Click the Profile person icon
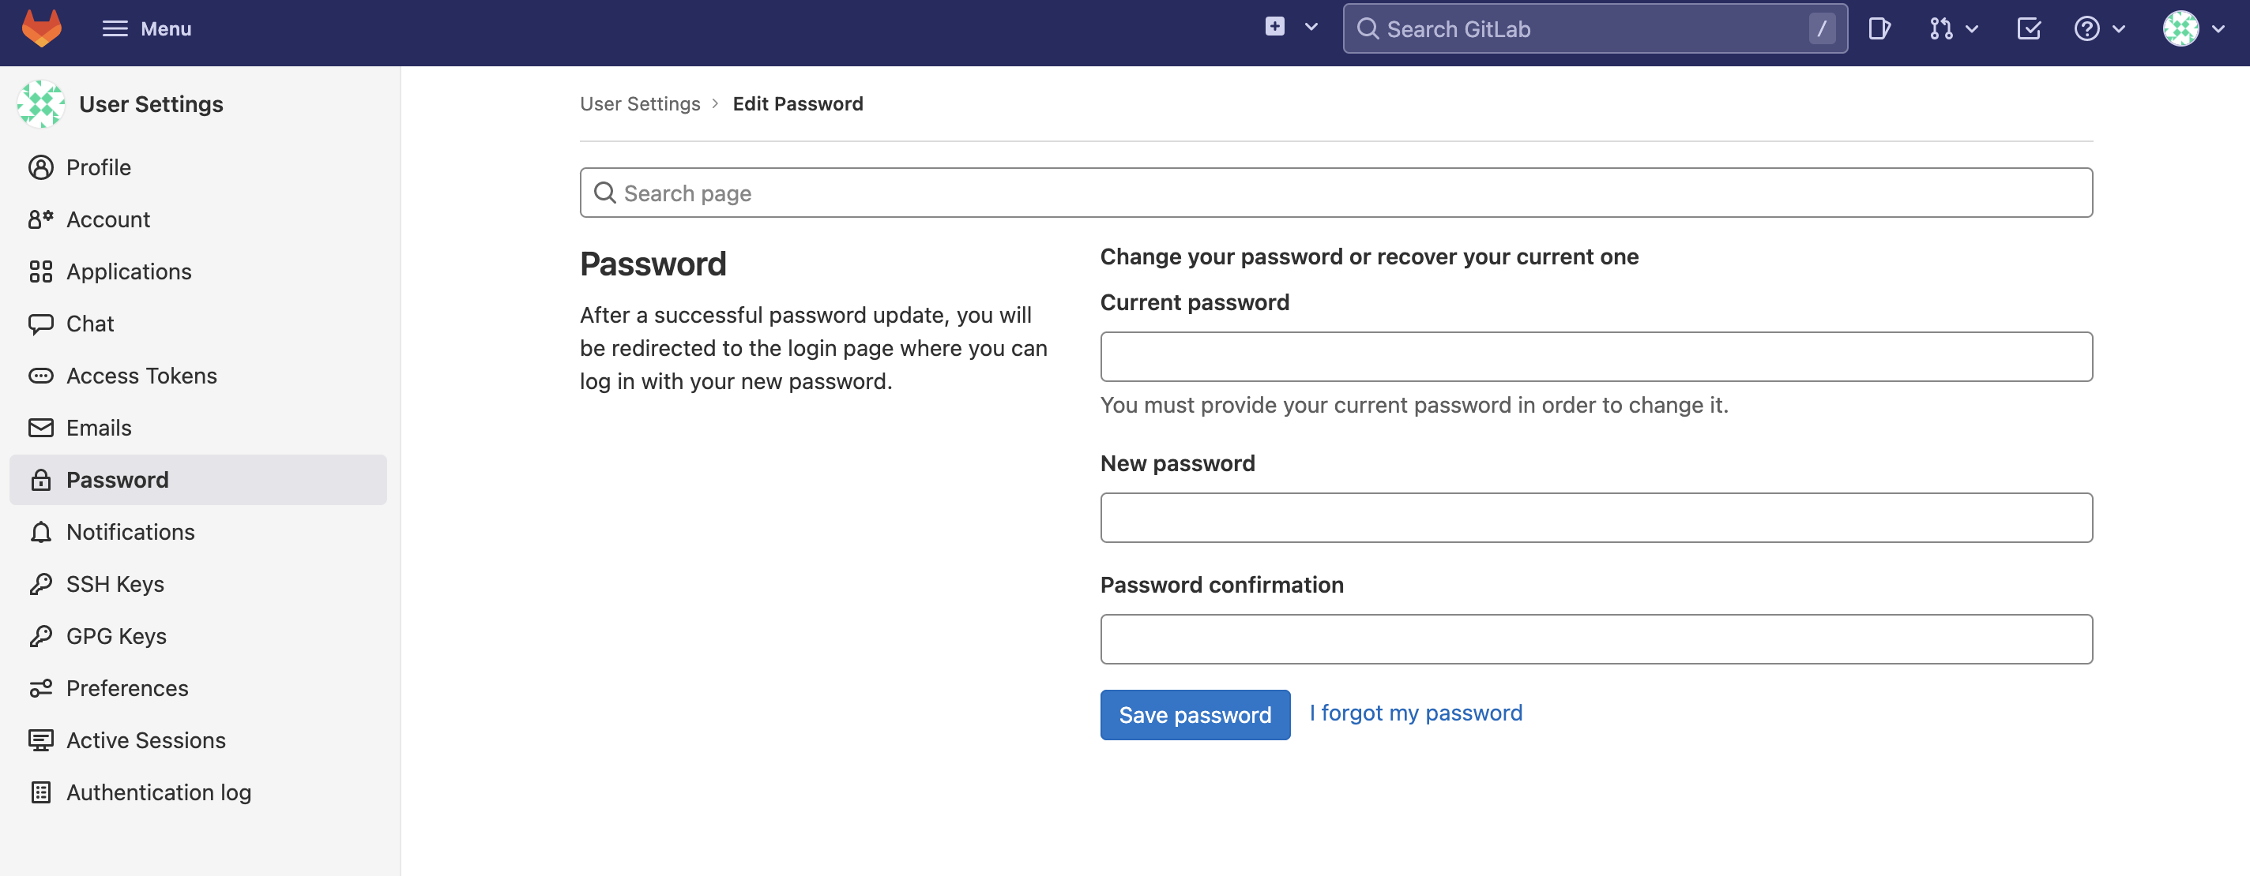 41,167
